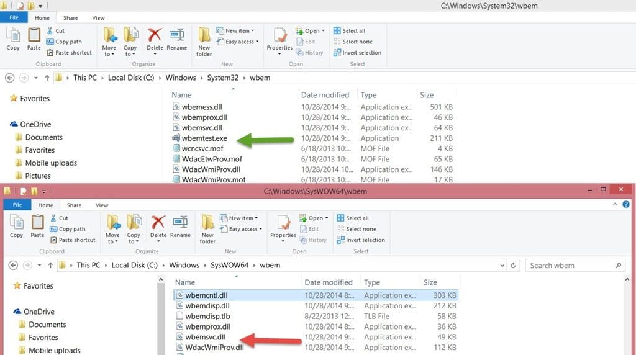This screenshot has width=636, height=355.
Task: Go back in SysWOW64 window navigation
Action: (13, 265)
